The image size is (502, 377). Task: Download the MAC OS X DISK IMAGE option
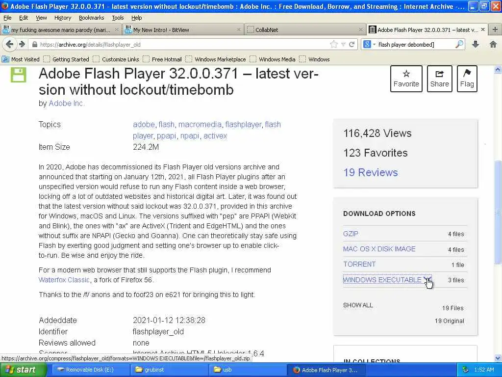(379, 249)
